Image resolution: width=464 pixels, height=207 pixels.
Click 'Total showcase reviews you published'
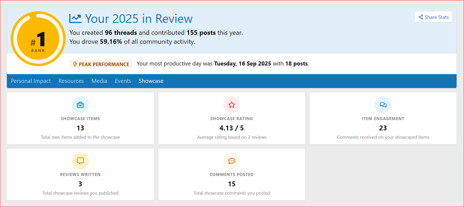(x=80, y=193)
